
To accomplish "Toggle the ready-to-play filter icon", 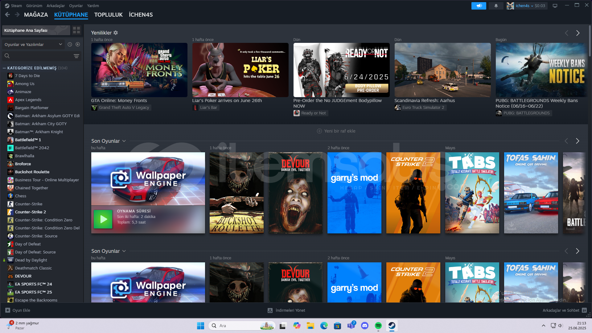I will point(78,44).
